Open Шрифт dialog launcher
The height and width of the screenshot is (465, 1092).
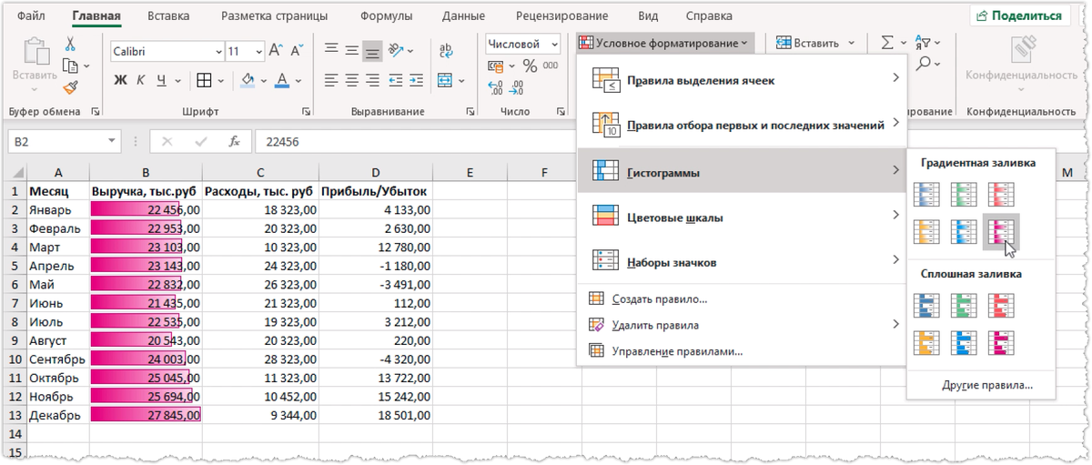pos(308,112)
